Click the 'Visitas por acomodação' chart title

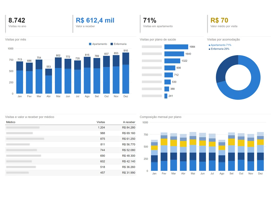pos(223,39)
